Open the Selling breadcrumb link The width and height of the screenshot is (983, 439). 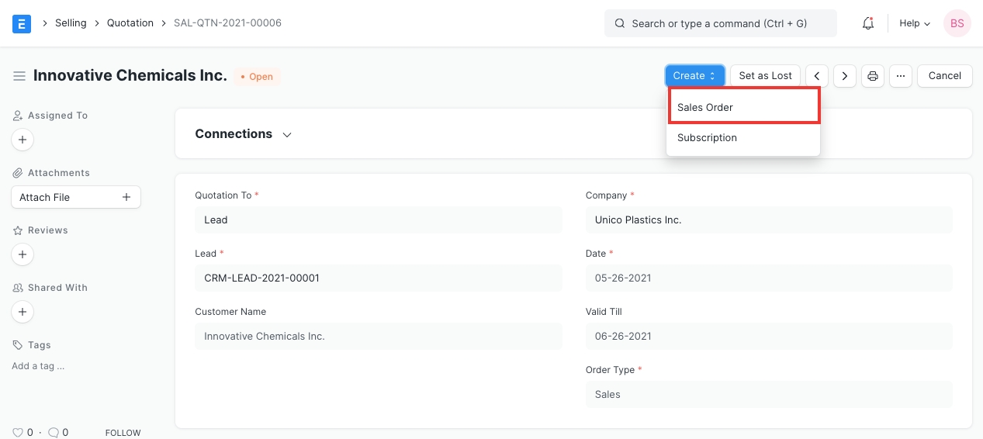(71, 23)
